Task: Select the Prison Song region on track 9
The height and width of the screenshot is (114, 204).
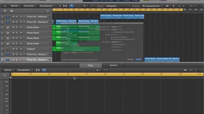Action: pos(162,60)
